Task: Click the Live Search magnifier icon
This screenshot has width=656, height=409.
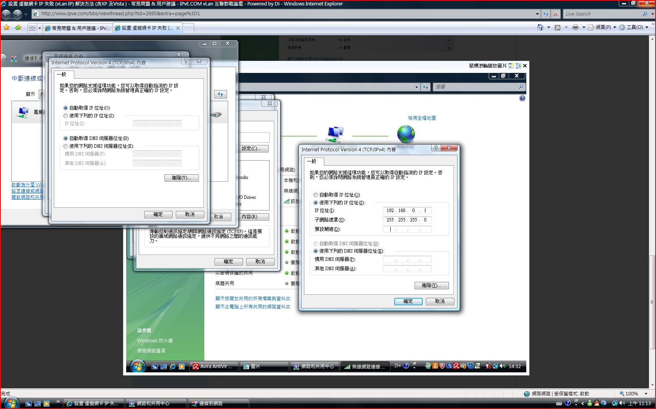Action: coord(645,14)
